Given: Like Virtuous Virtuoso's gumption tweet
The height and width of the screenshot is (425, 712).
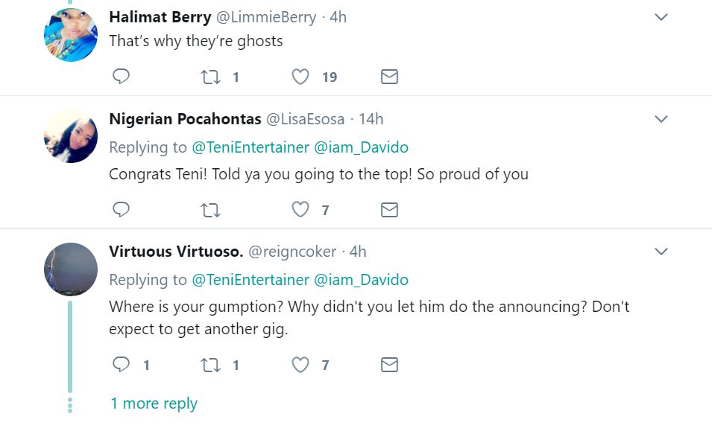Looking at the screenshot, I should point(300,365).
